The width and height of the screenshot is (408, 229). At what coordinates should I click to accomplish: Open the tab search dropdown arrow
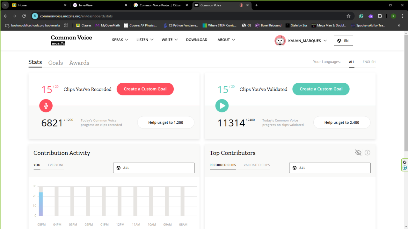[x=5, y=5]
